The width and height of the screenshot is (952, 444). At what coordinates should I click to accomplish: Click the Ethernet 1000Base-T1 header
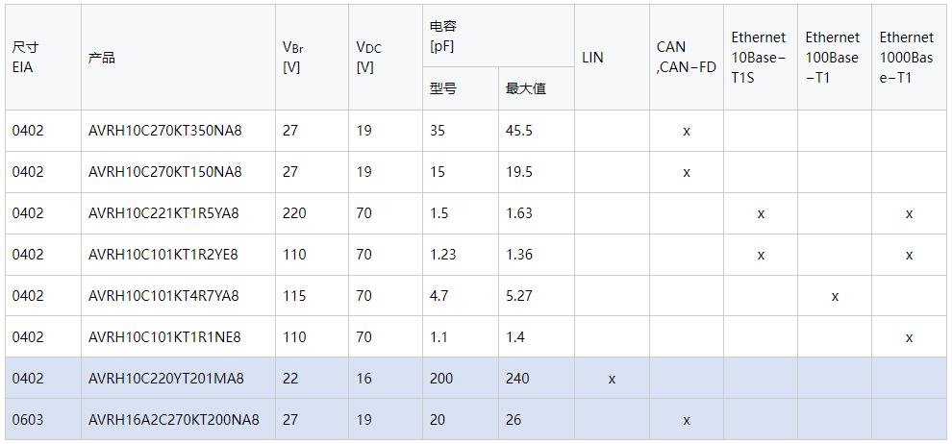[x=907, y=58]
